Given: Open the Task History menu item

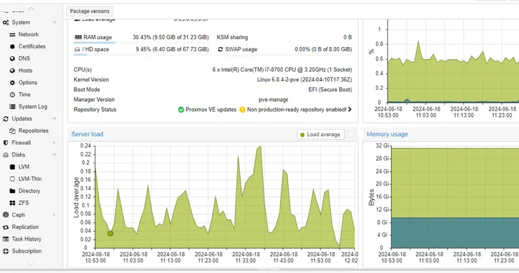Looking at the screenshot, I should click(27, 239).
